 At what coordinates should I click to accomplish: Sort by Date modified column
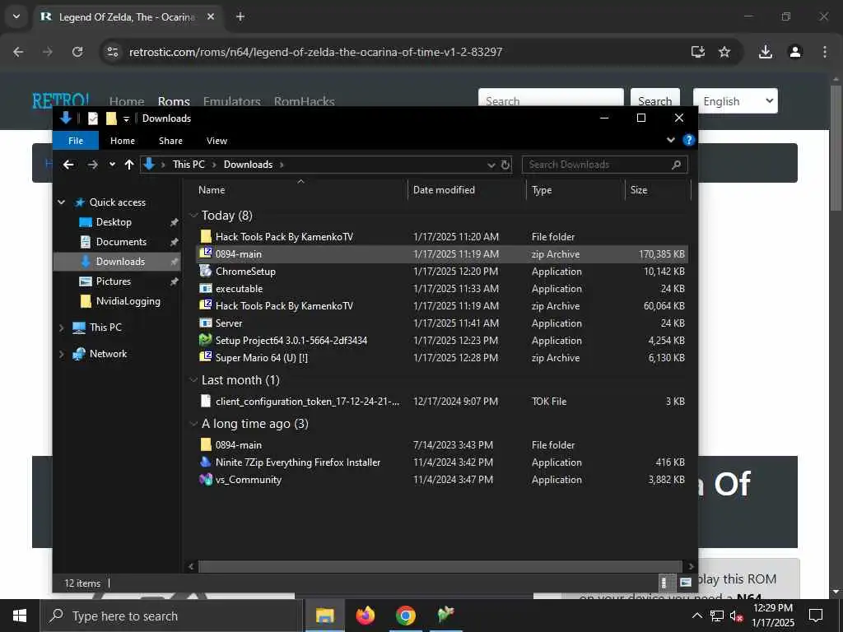pos(444,190)
